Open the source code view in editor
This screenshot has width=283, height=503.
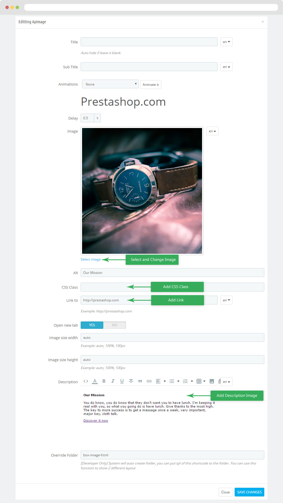click(86, 381)
